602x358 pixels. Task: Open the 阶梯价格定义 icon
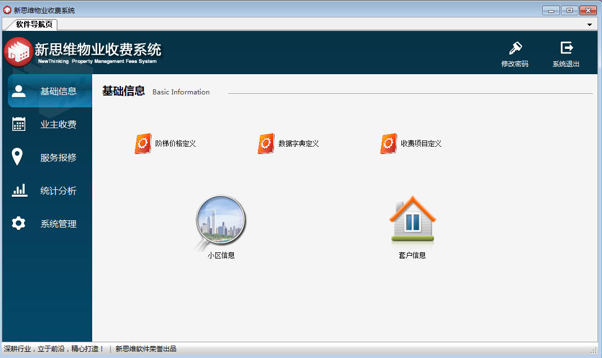pos(143,143)
